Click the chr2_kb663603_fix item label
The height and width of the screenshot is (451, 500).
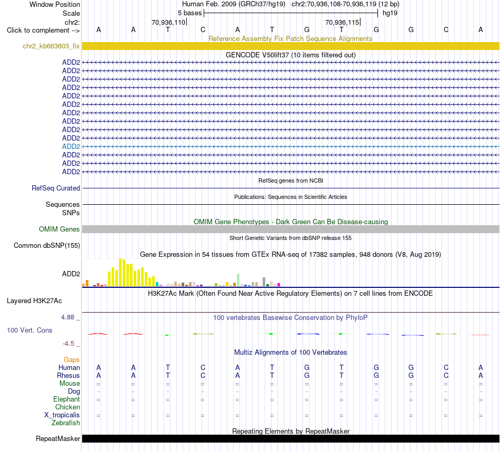pos(51,46)
